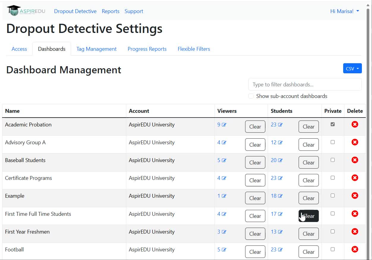
Task: Edit students for Academic Probation
Action: point(280,125)
